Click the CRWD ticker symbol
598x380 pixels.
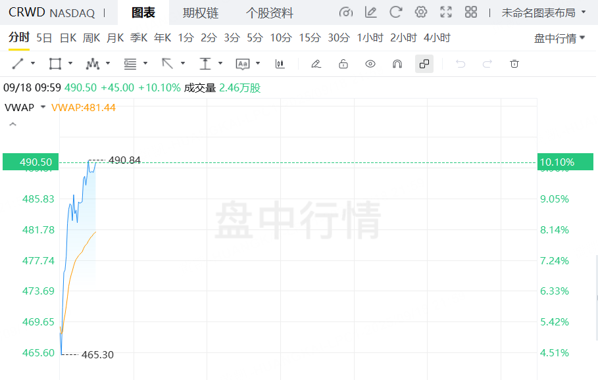pyautogui.click(x=27, y=12)
